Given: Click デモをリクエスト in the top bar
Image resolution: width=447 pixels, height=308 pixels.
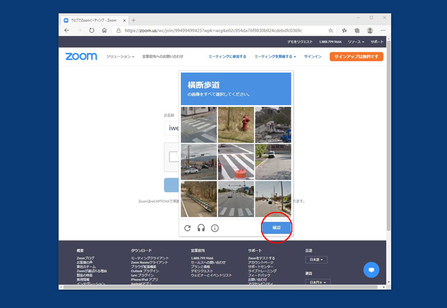Looking at the screenshot, I should point(300,42).
